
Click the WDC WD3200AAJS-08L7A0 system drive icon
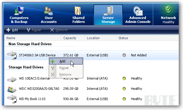pos(12,90)
